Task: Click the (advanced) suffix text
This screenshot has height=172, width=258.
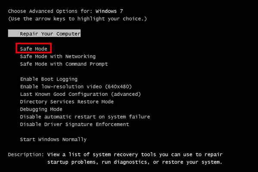Action: [x=126, y=94]
